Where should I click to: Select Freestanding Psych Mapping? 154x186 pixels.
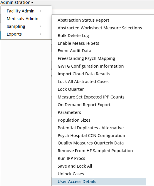pos(86,58)
